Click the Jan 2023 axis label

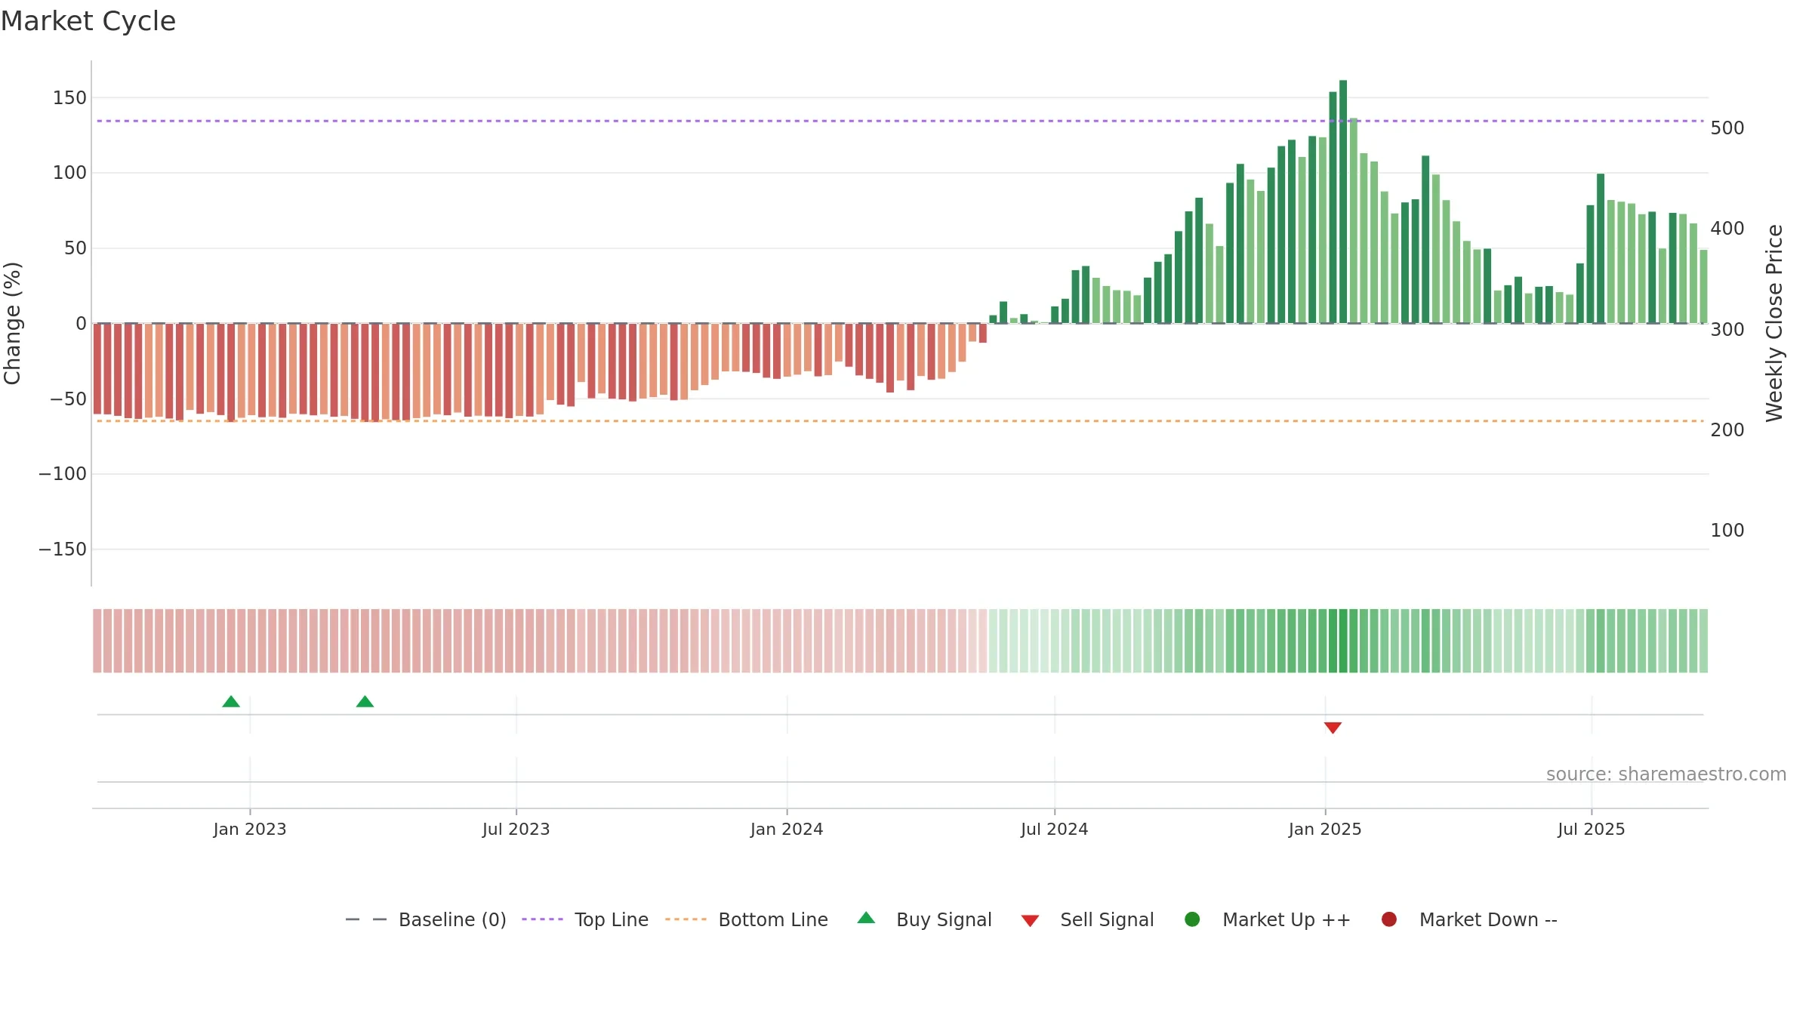click(250, 830)
